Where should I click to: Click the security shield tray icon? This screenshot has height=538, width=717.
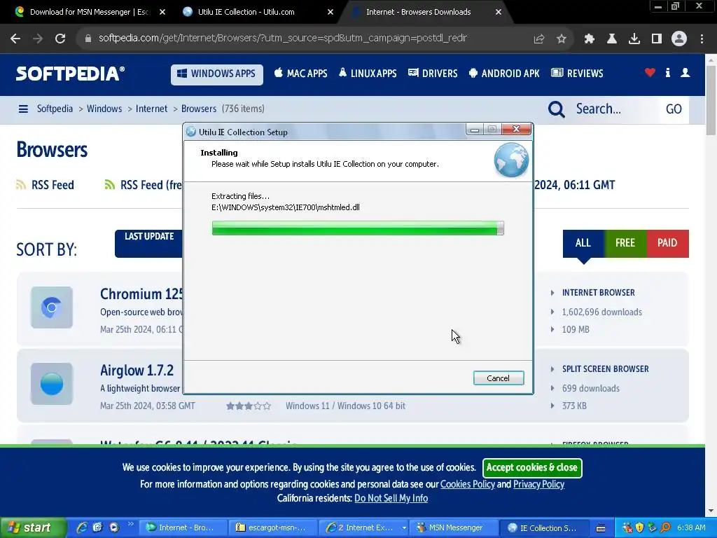(640, 527)
